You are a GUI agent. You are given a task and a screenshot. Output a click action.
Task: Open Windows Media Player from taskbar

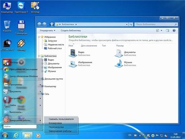click(38, 136)
